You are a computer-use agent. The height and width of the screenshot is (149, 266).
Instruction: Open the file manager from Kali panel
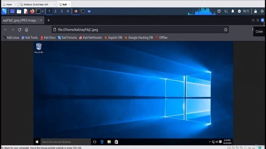(x=19, y=11)
